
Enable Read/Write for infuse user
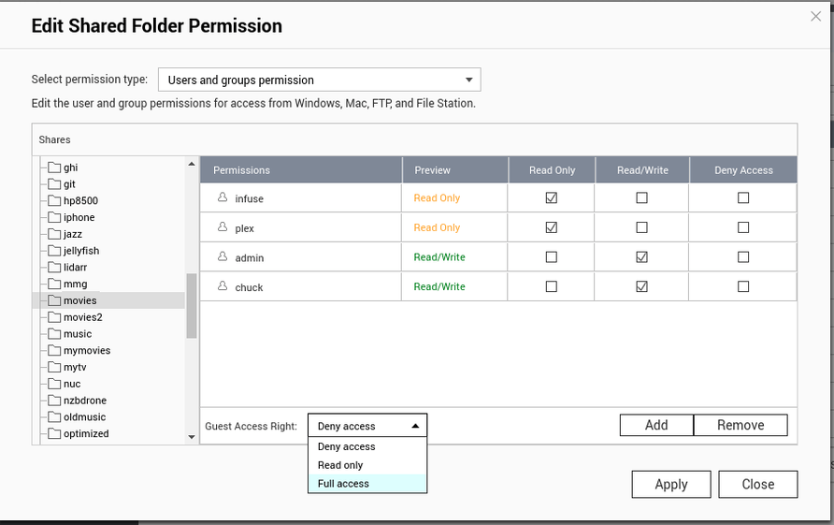point(641,198)
